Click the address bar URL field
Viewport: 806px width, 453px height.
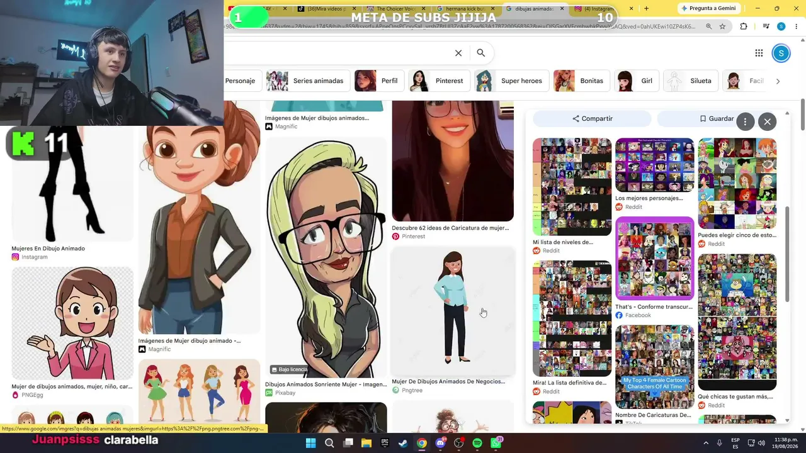[463, 26]
